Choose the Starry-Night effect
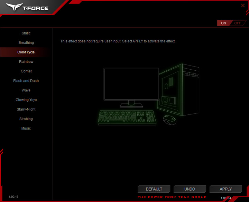This screenshot has width=249, height=202. [x=26, y=109]
